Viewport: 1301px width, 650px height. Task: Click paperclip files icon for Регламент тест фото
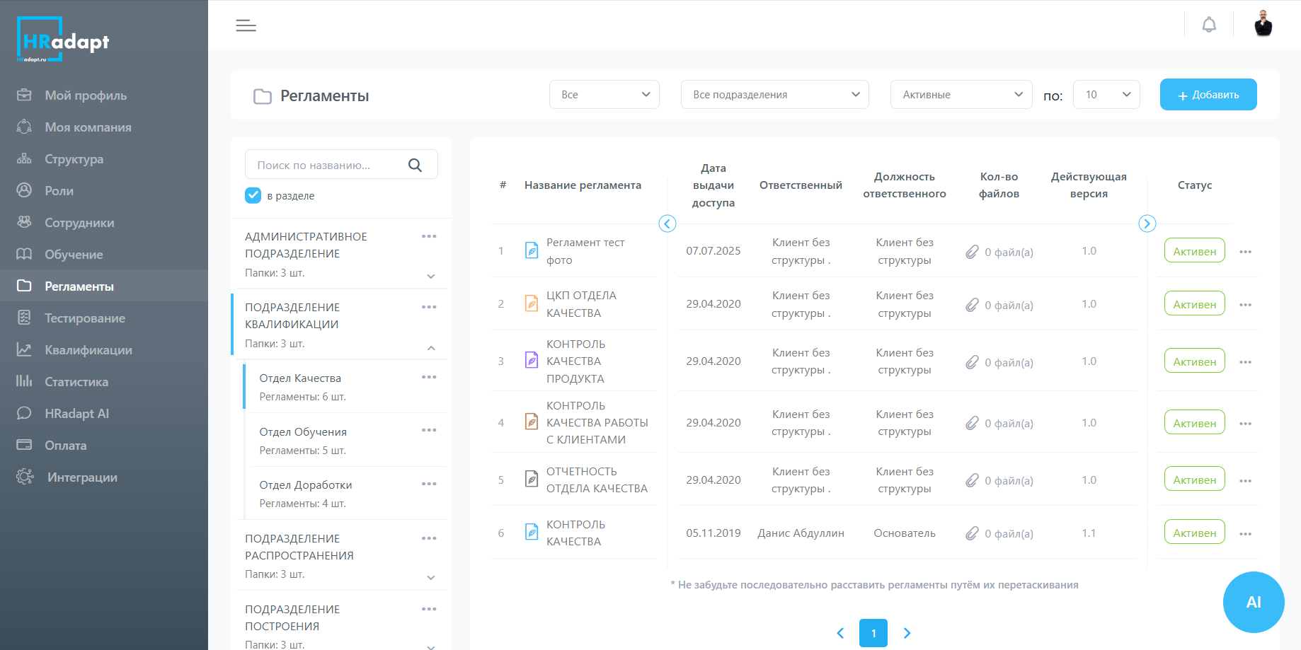[973, 252]
